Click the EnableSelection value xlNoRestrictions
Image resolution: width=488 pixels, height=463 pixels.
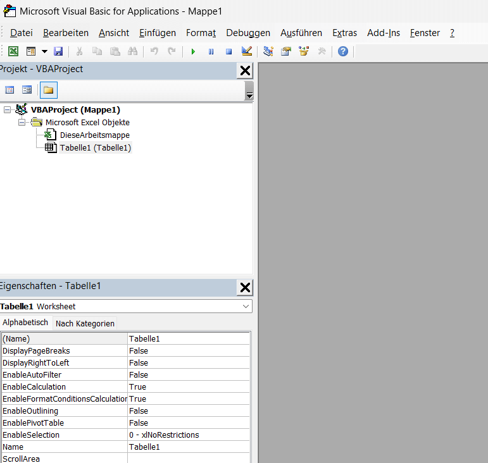(189, 435)
